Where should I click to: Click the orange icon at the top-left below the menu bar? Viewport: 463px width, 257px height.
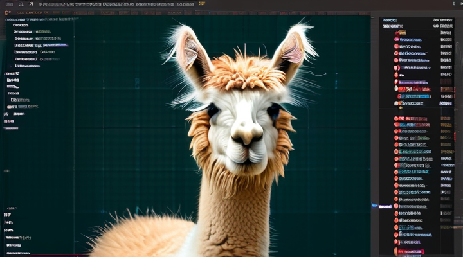coord(8,12)
